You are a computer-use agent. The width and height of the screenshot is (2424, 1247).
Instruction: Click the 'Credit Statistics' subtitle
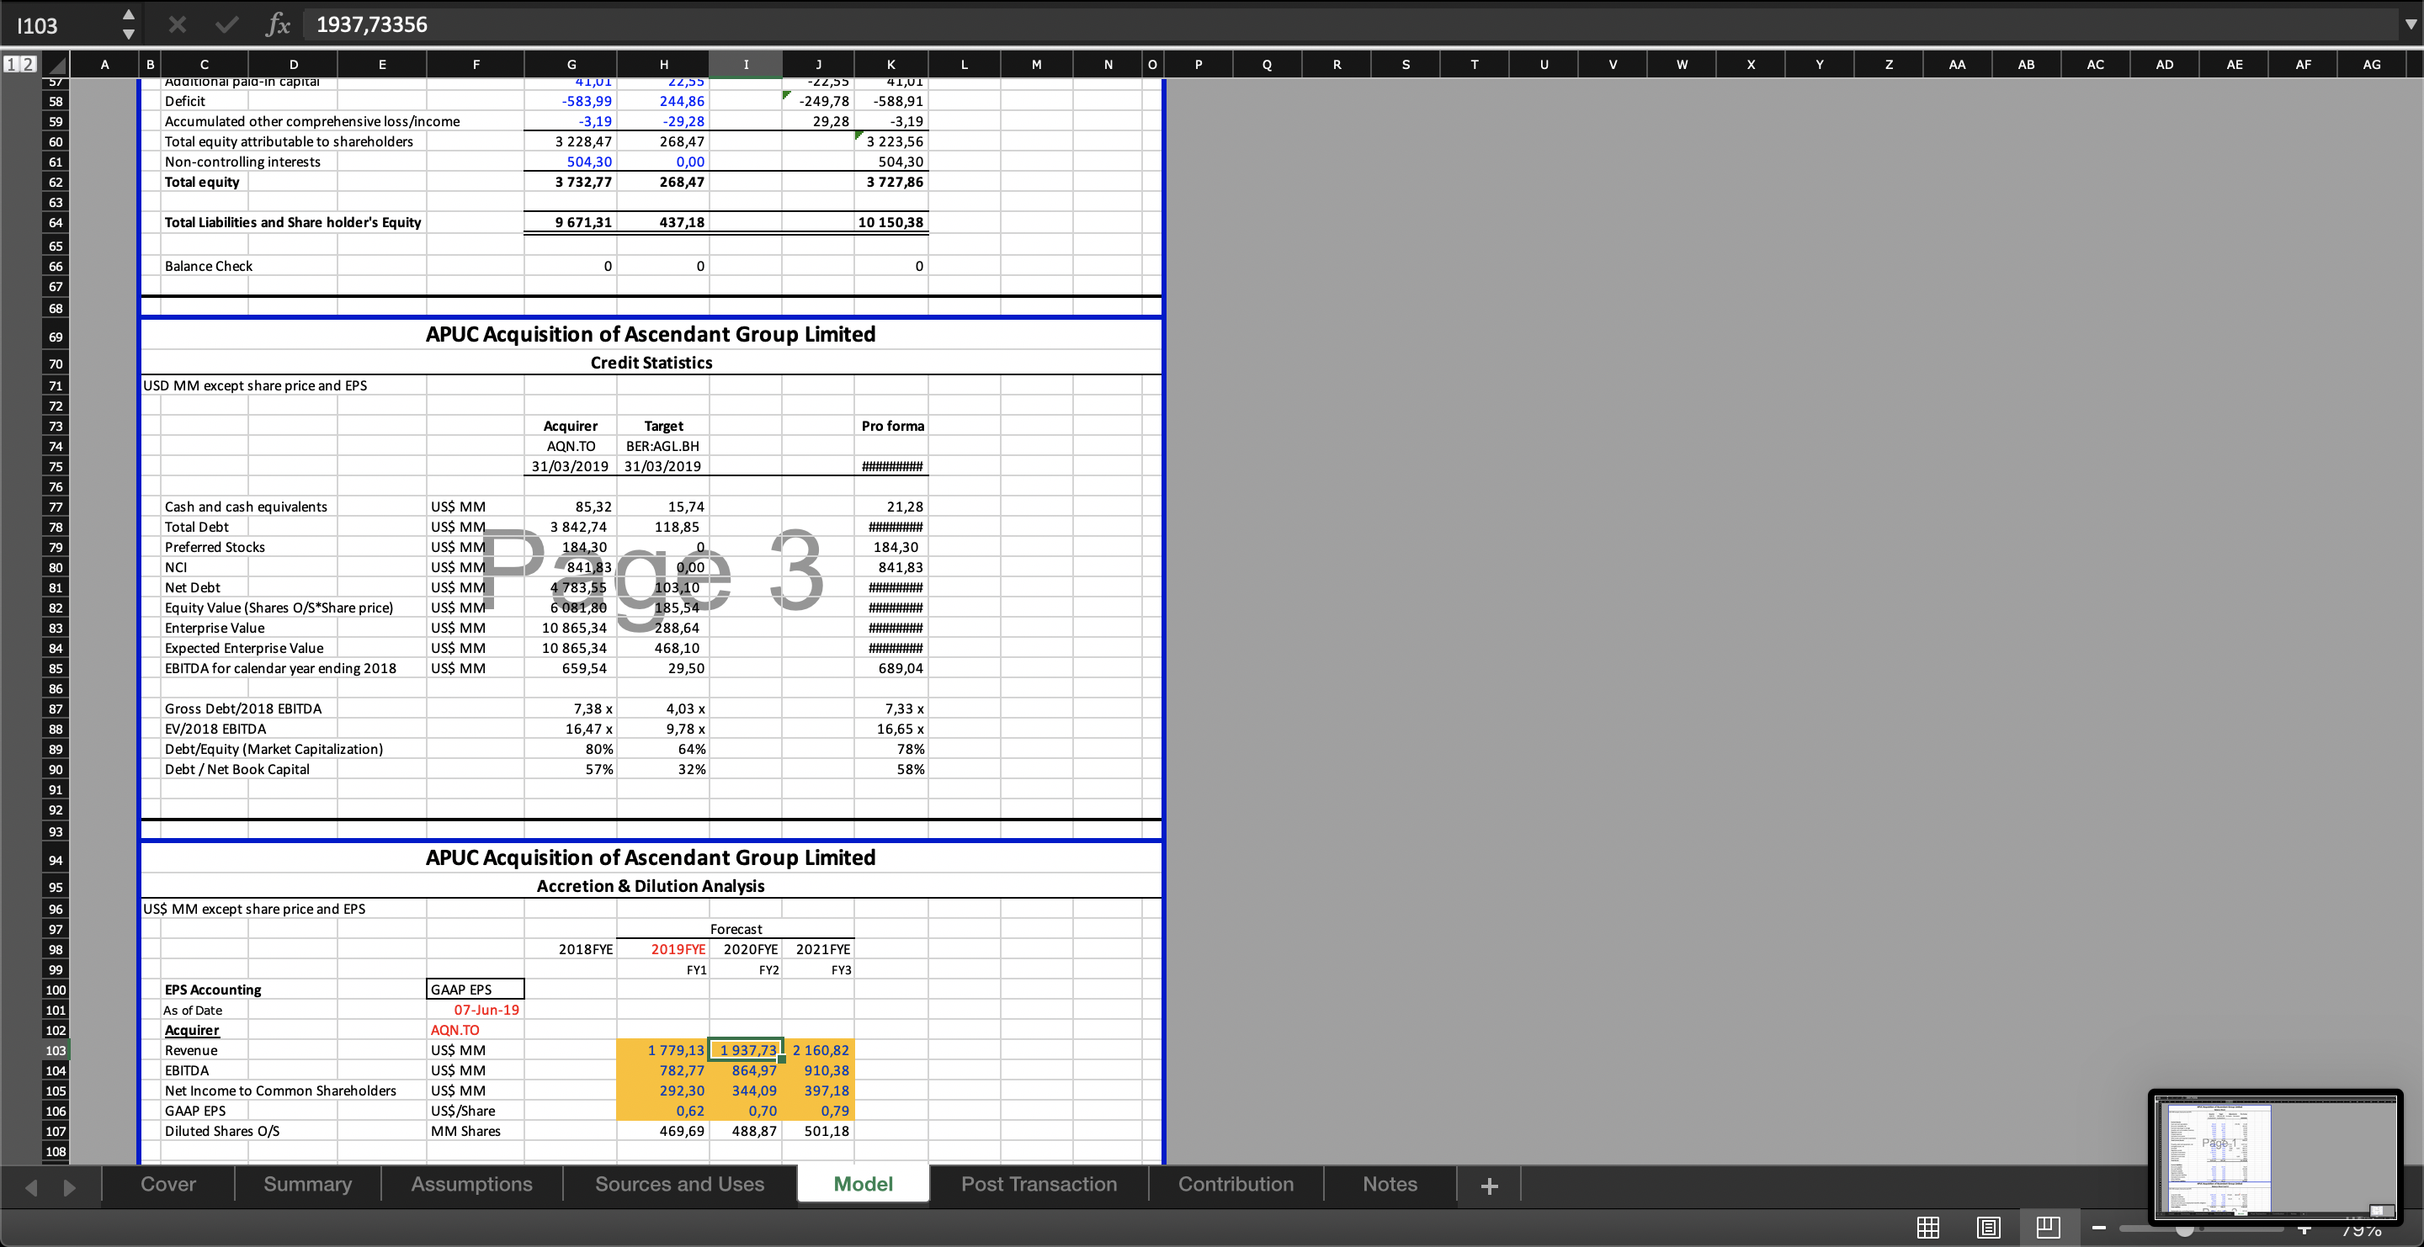tap(651, 362)
